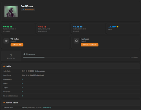Click the JoelCesar avatar image

[11, 12]
